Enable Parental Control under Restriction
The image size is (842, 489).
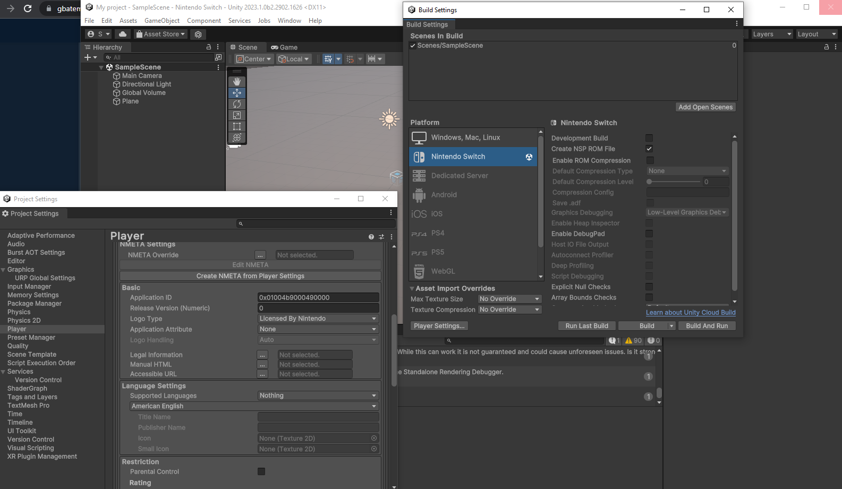click(261, 471)
